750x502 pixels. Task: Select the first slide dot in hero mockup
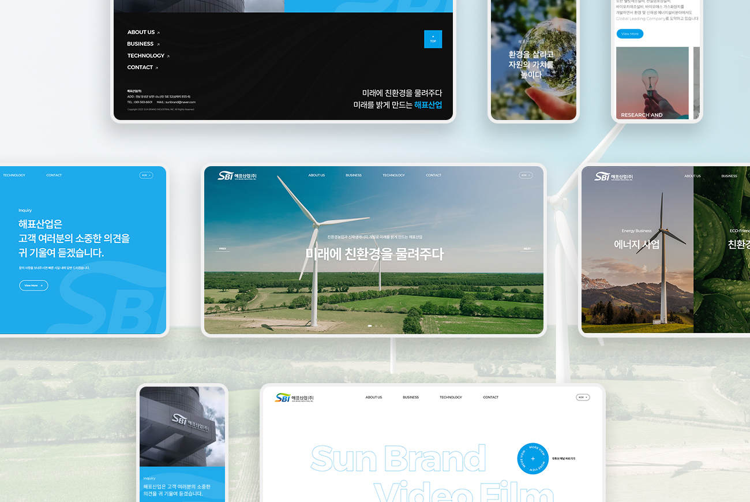(370, 326)
